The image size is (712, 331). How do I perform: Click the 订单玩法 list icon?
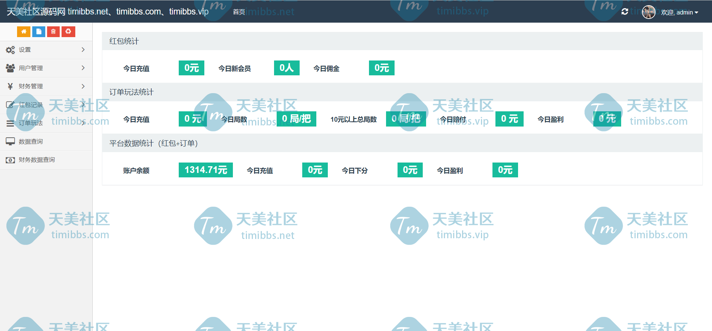click(10, 123)
